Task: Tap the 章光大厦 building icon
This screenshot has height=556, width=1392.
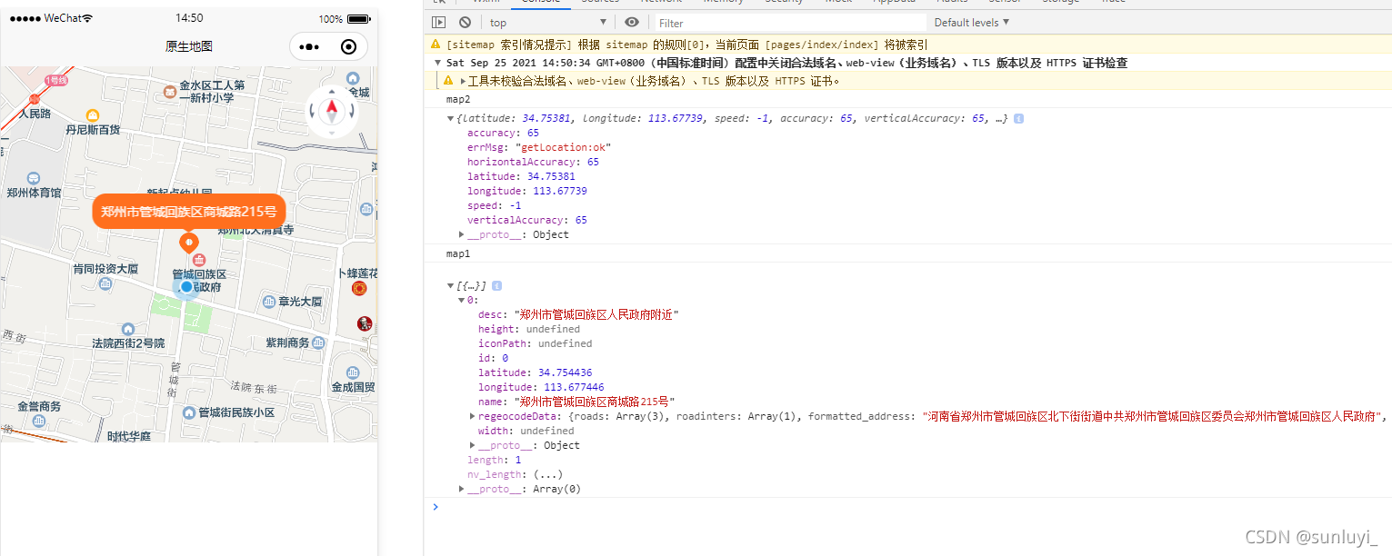Action: coord(269,302)
